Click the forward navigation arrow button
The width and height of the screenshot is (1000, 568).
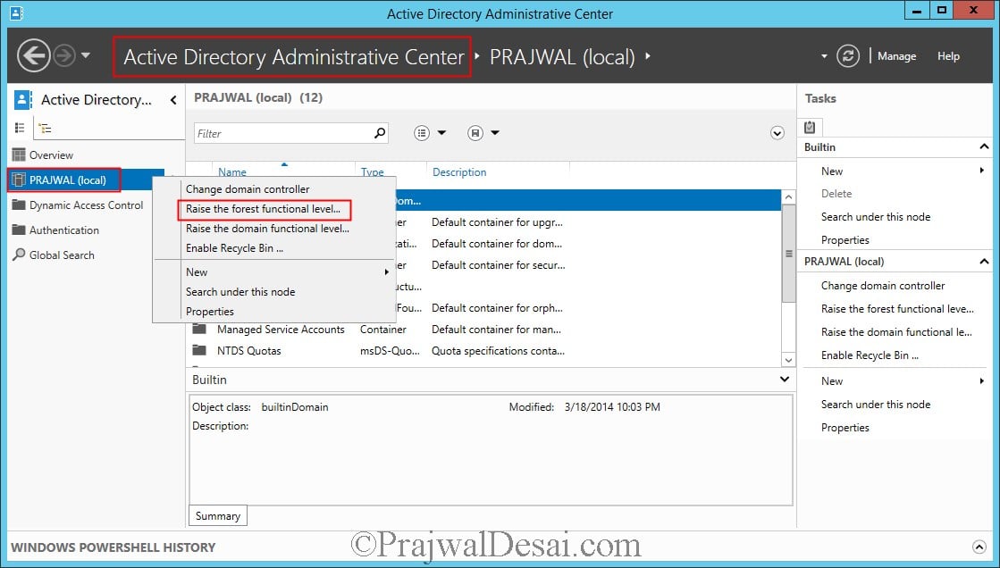(63, 56)
